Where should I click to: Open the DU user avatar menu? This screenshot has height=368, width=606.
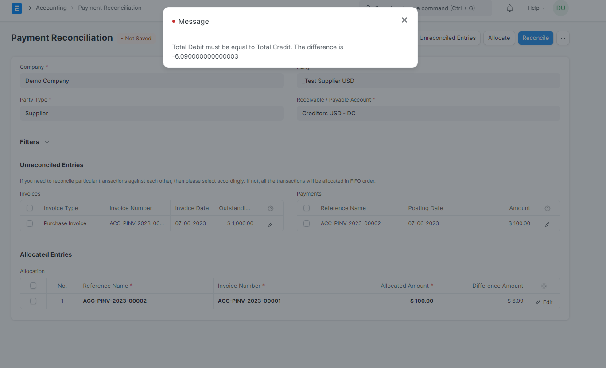click(560, 8)
